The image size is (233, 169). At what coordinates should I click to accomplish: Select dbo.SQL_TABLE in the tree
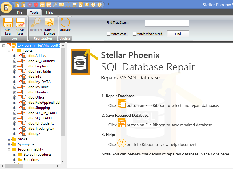click(x=40, y=118)
